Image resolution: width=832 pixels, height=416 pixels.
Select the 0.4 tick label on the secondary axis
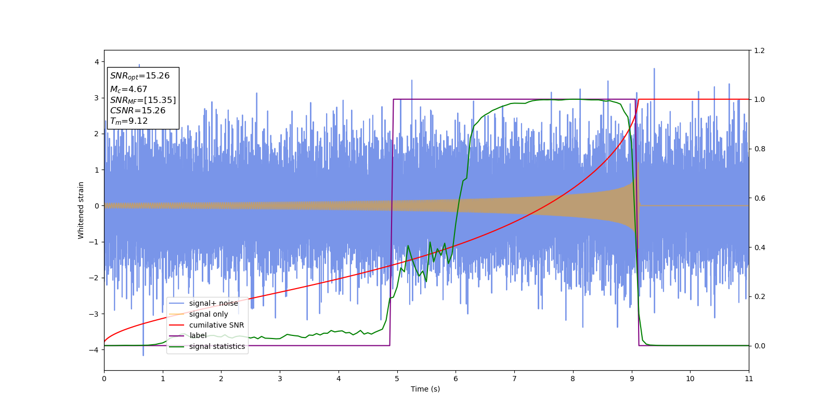(x=759, y=248)
